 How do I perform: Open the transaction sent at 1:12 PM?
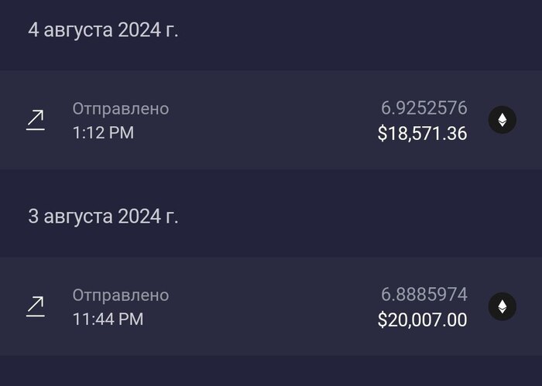tap(271, 120)
